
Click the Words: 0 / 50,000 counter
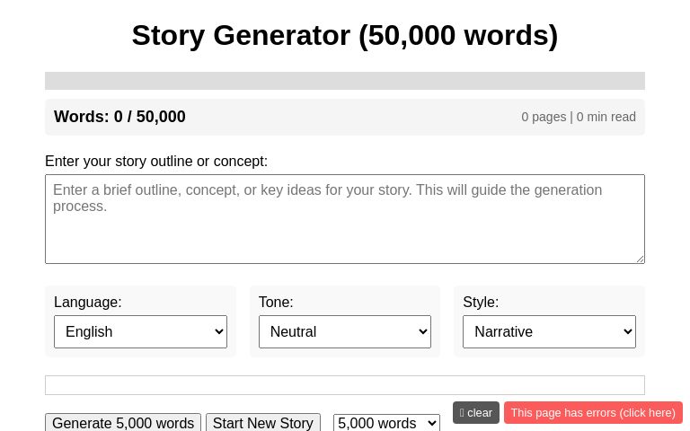(119, 117)
